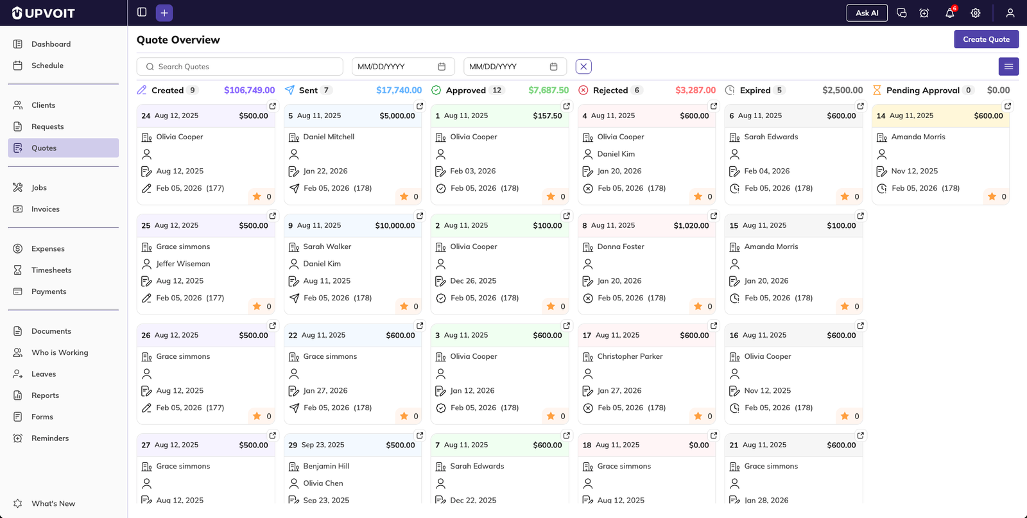
Task: Open Reports in sidebar
Action: click(x=64, y=395)
